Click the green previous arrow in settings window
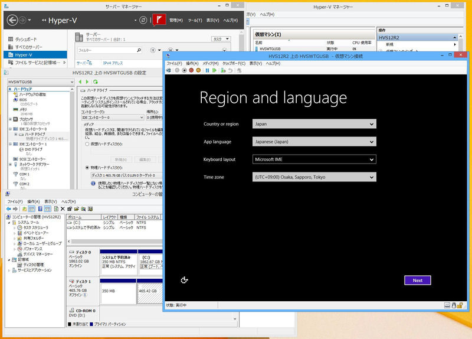 tap(80, 82)
